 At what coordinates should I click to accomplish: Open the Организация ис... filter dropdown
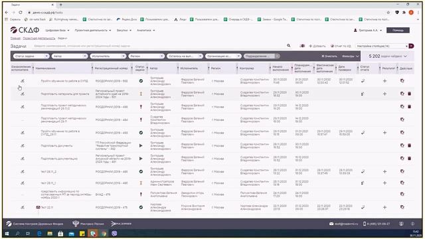coord(223,56)
